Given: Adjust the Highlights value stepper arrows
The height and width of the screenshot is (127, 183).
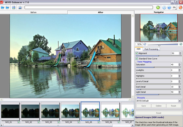Looking at the screenshot, I should pos(179,76).
